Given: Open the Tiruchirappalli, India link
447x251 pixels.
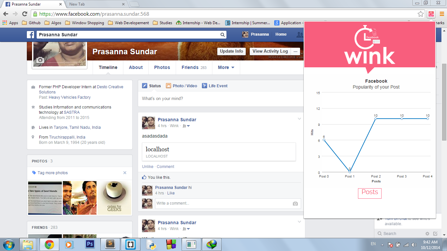Looking at the screenshot, I should point(67,137).
